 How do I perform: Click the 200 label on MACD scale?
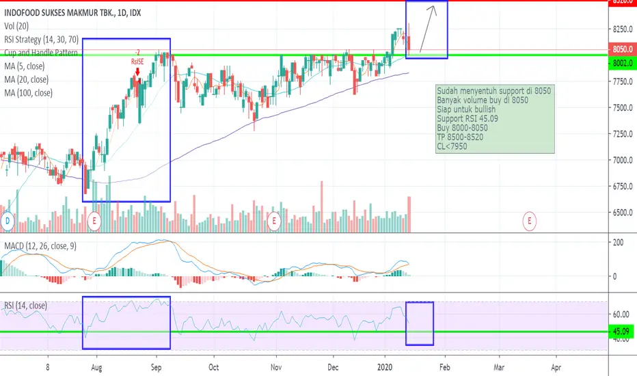[x=618, y=243]
